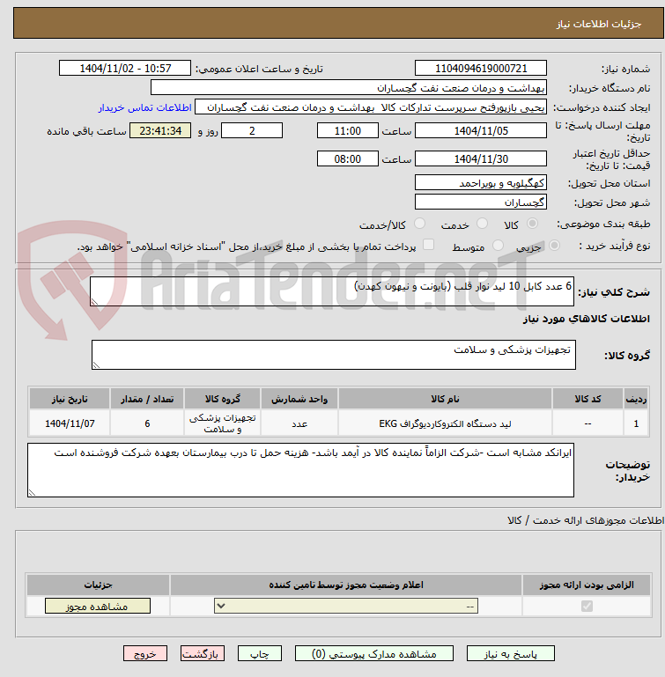Click the date cell 1404/11/07
This screenshot has height=677, width=665.
pyautogui.click(x=70, y=423)
